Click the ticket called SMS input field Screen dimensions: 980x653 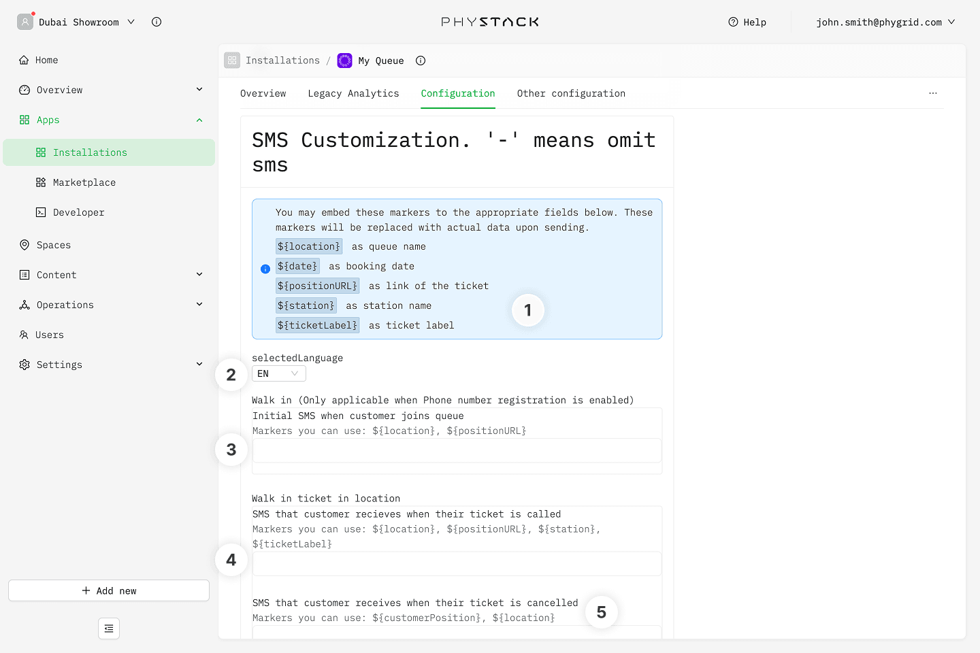point(457,564)
